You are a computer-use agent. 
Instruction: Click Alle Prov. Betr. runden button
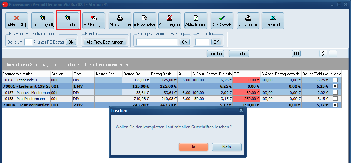(105, 42)
